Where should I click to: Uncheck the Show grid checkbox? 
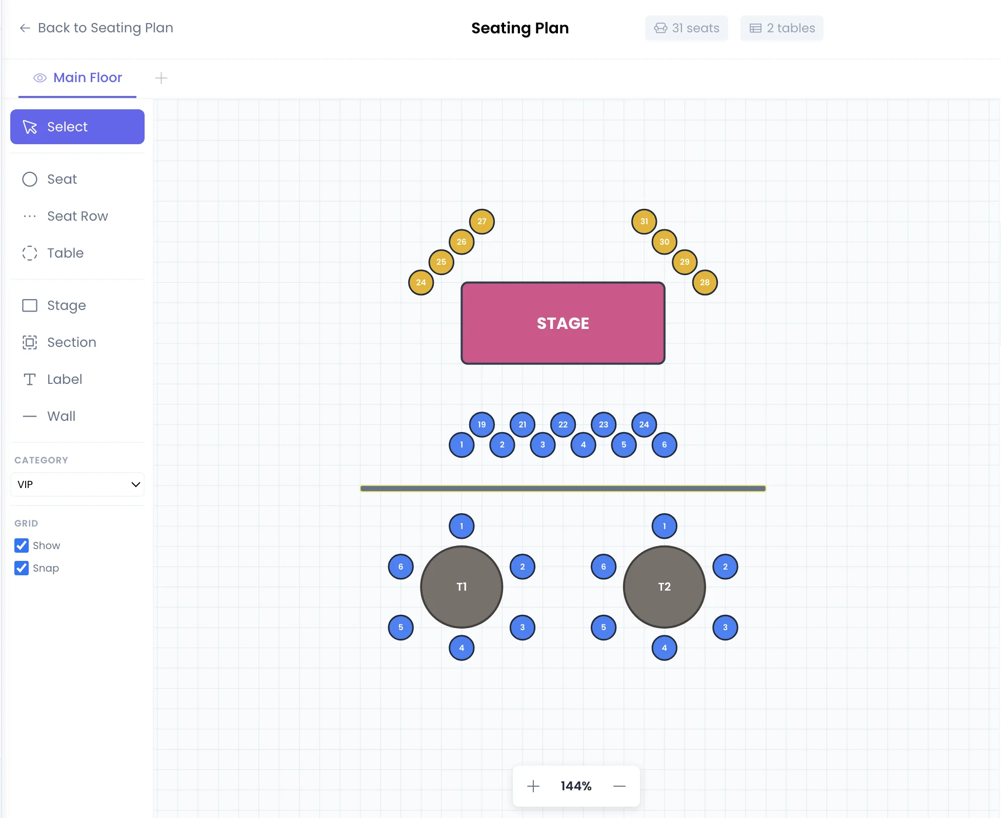22,546
